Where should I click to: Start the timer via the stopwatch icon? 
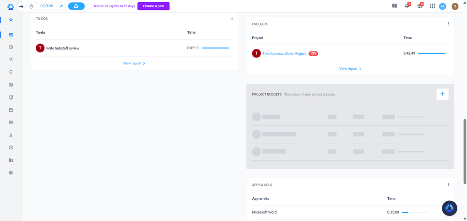31,6
